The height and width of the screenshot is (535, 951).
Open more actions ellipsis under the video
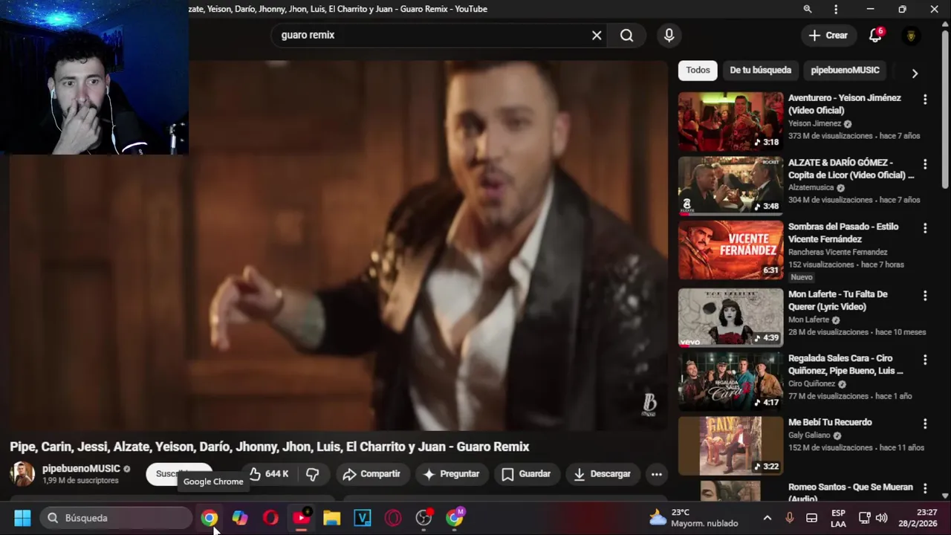point(656,473)
